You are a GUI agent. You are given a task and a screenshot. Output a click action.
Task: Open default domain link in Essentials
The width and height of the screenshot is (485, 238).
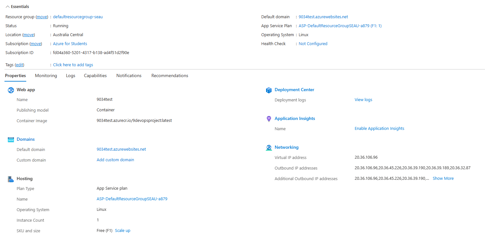click(323, 17)
